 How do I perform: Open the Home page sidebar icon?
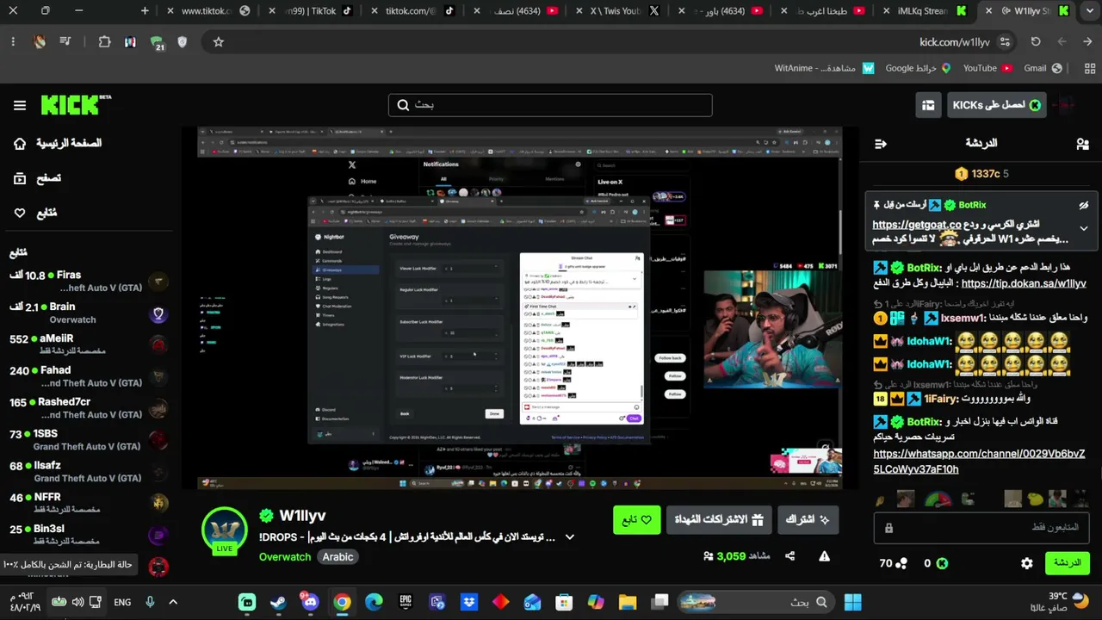20,144
